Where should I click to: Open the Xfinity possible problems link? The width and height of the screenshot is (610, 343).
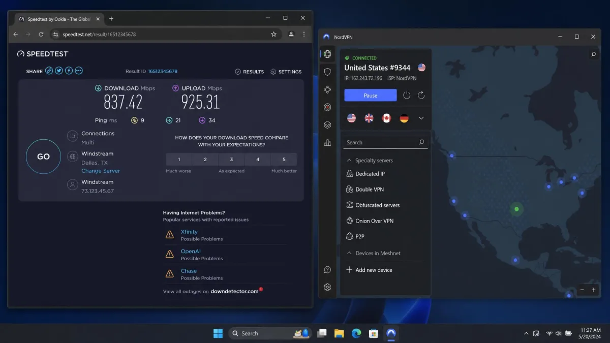[189, 232]
